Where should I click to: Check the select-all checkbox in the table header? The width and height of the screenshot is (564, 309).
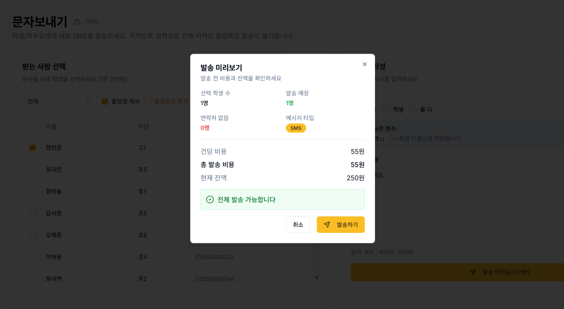(33, 127)
